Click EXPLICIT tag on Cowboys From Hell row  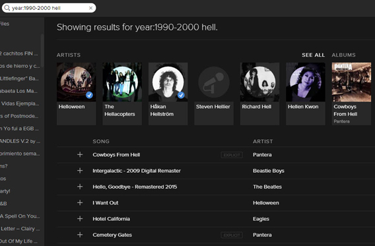(x=232, y=155)
